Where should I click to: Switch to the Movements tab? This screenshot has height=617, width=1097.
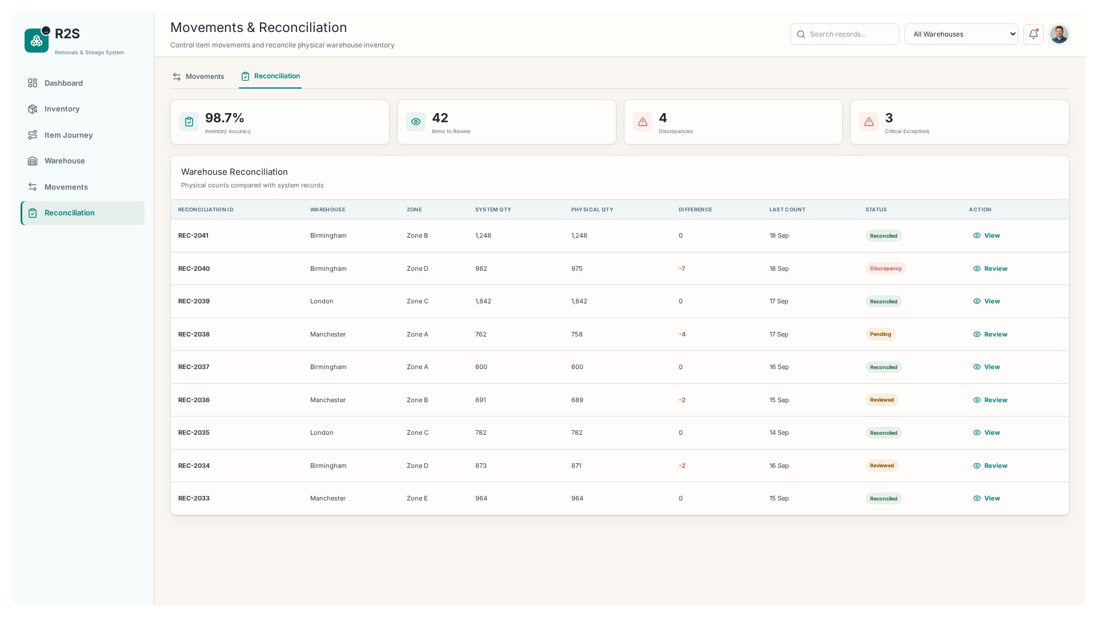point(198,77)
